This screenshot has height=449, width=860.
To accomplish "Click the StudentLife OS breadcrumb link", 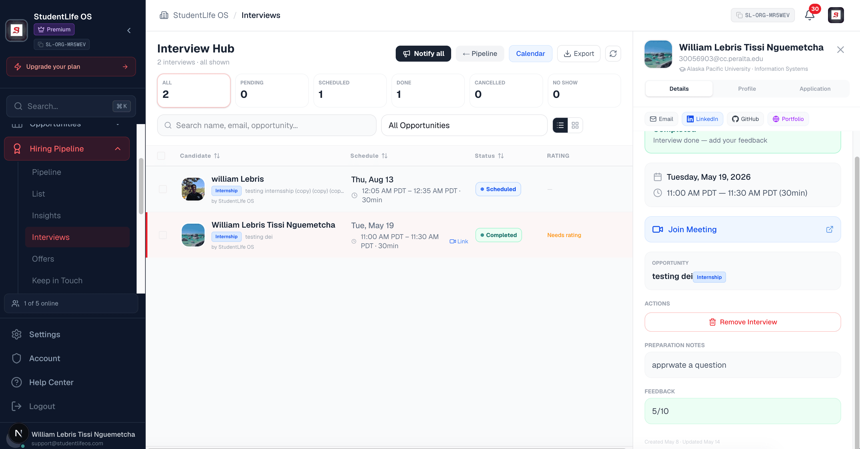I will 200,15.
